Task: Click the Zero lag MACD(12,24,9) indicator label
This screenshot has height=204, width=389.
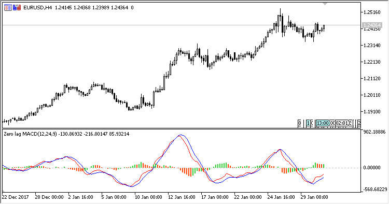Action: coord(30,134)
